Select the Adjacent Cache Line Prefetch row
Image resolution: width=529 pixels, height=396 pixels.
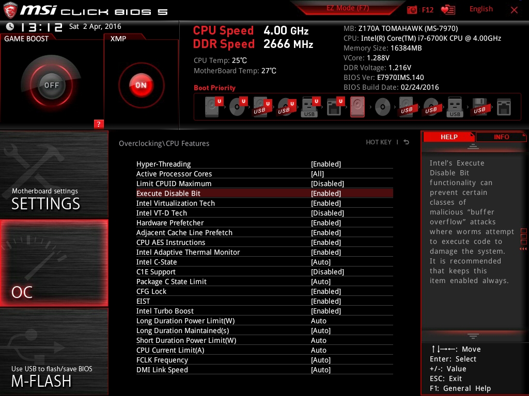tap(264, 233)
